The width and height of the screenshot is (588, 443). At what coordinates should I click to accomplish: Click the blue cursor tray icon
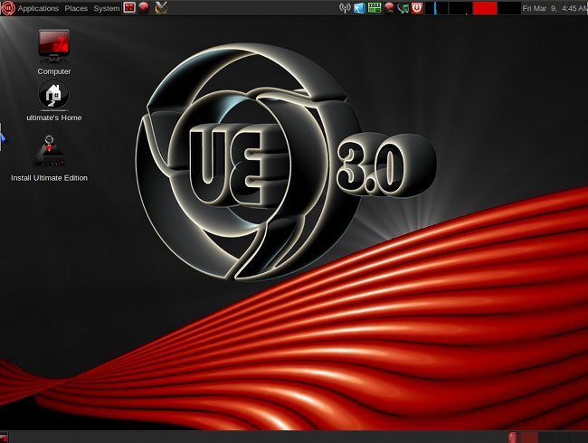coord(359,8)
